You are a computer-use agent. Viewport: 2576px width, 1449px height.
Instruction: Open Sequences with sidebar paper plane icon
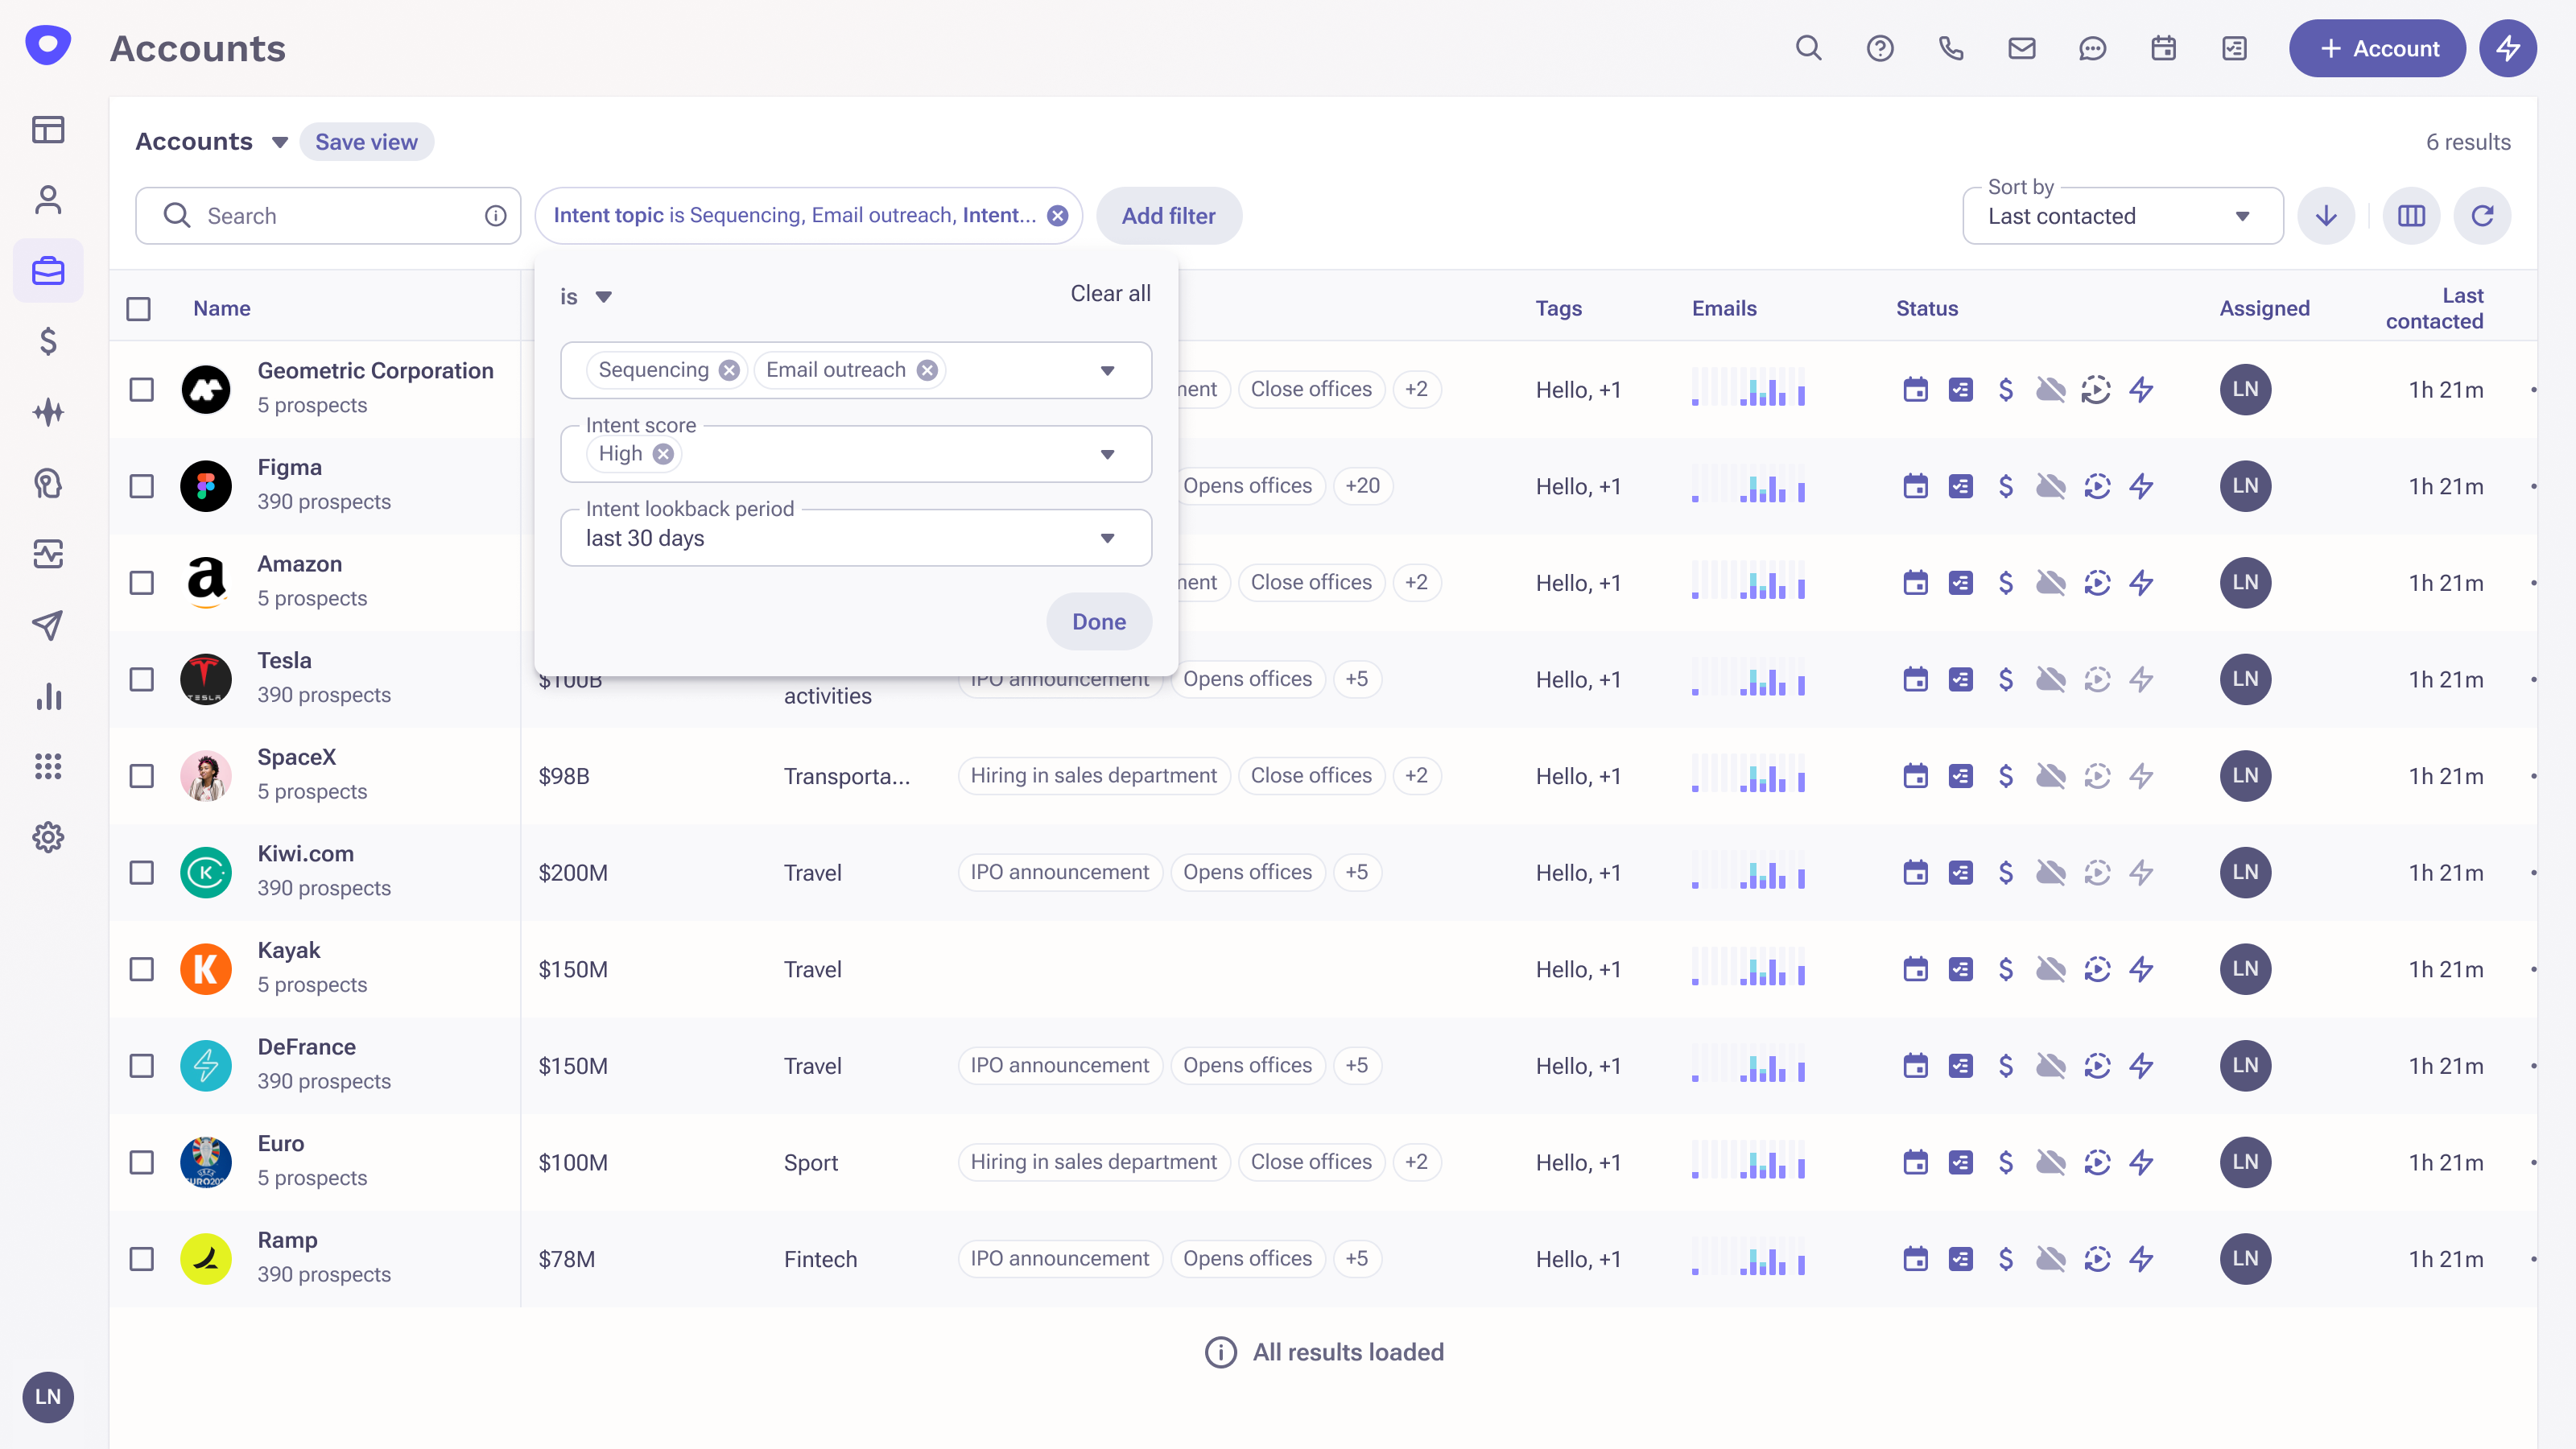pyautogui.click(x=48, y=625)
